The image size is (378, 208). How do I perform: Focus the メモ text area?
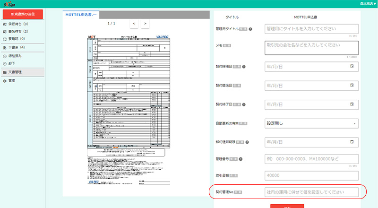tap(311, 48)
